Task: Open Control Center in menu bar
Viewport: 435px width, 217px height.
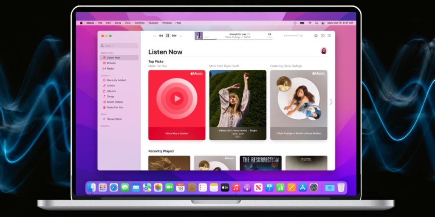Action: click(x=323, y=23)
